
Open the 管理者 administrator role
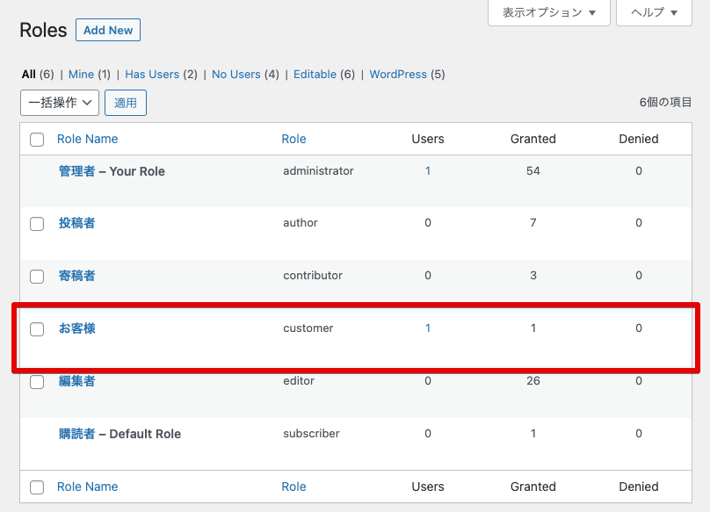(x=76, y=171)
